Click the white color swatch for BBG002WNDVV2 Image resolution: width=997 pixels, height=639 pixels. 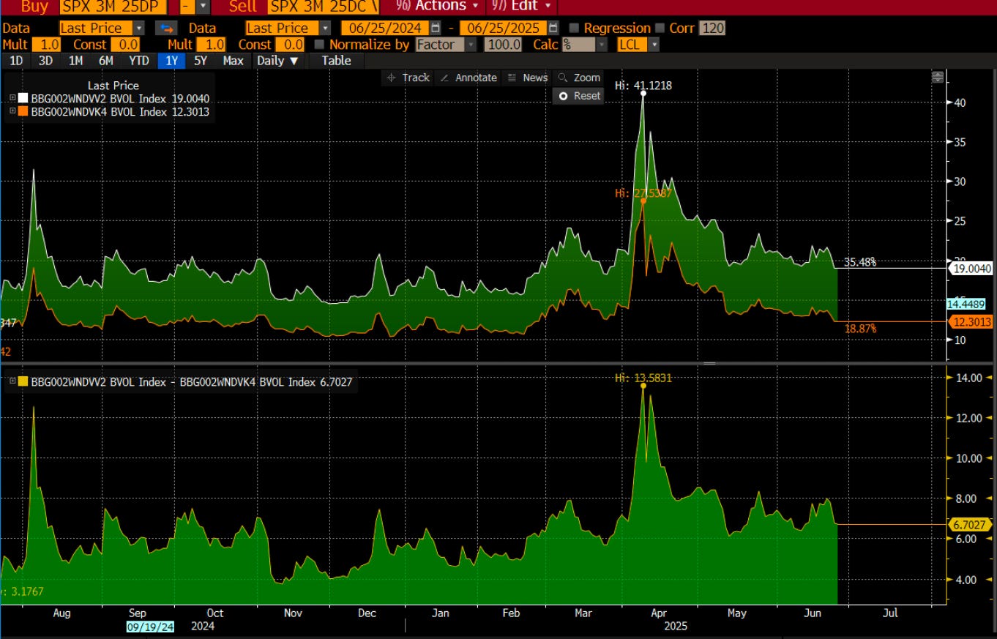pos(23,98)
